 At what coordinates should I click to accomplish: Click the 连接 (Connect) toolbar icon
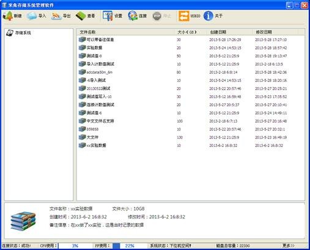click(133, 16)
